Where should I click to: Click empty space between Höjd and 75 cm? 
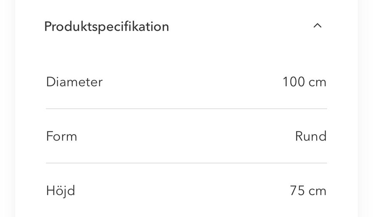coord(183,191)
